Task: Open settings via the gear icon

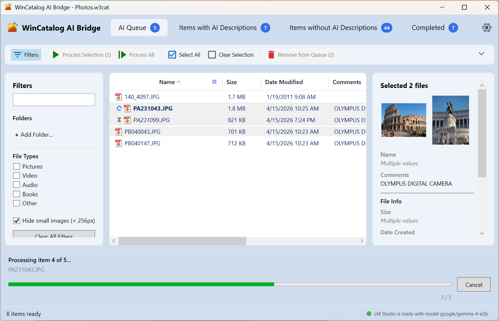Action: coord(486,28)
